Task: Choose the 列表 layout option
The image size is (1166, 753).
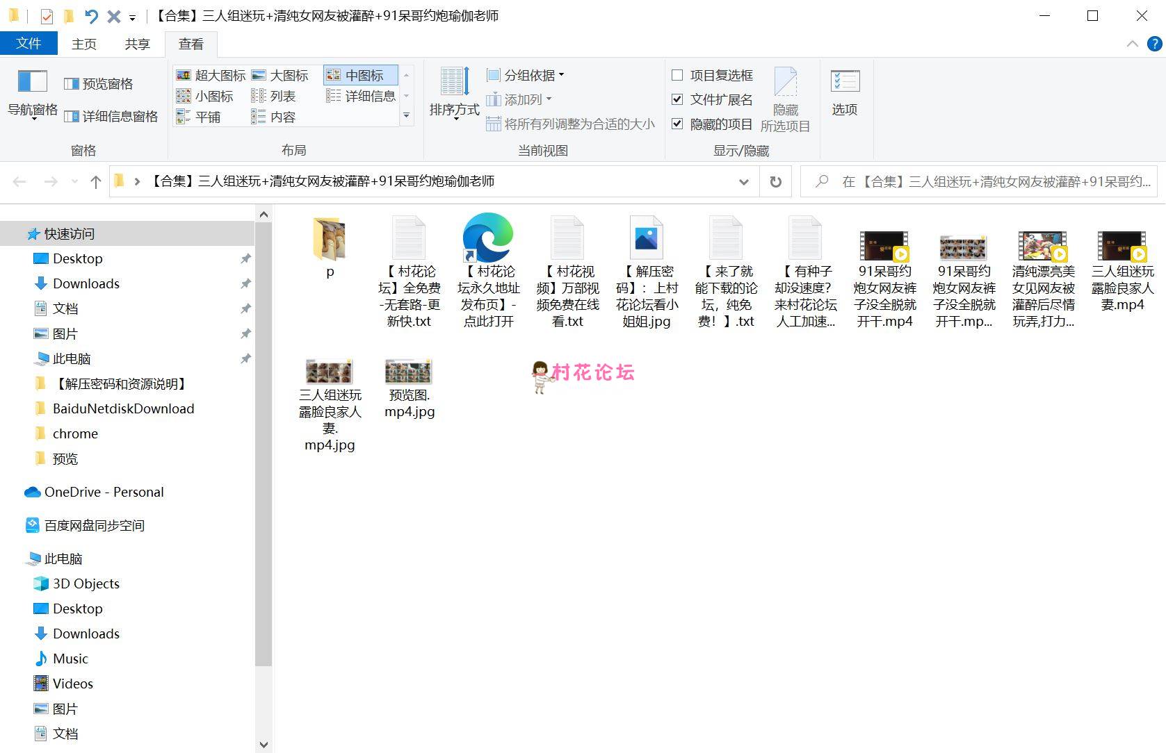Action: click(274, 96)
